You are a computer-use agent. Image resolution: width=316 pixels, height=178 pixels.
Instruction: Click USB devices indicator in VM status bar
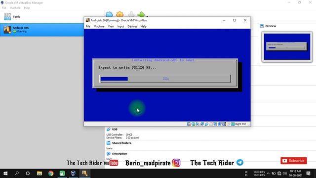click(206, 124)
